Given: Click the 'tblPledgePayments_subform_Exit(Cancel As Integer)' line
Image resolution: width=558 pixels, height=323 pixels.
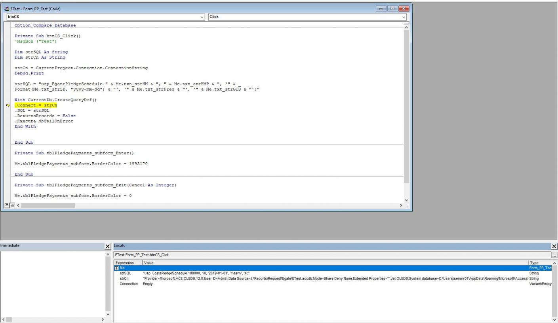Looking at the screenshot, I should coord(95,185).
